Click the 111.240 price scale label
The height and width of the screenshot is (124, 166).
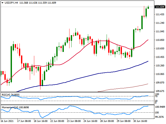point(160,23)
